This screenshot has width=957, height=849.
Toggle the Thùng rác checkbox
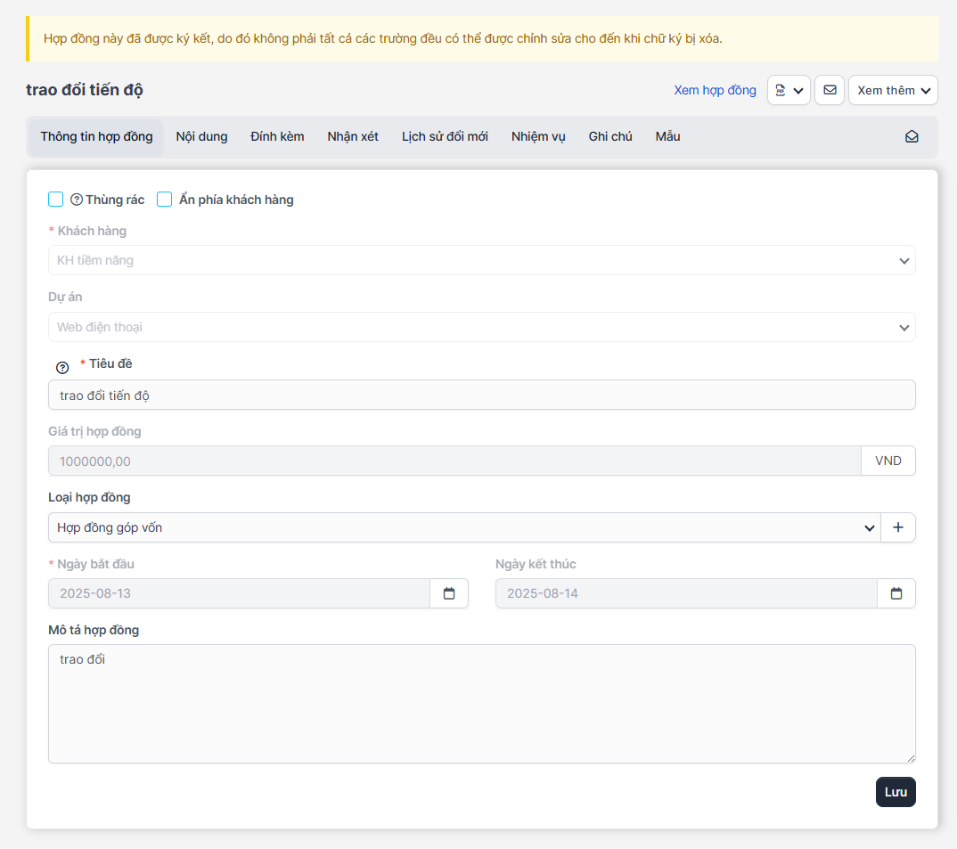tap(56, 200)
